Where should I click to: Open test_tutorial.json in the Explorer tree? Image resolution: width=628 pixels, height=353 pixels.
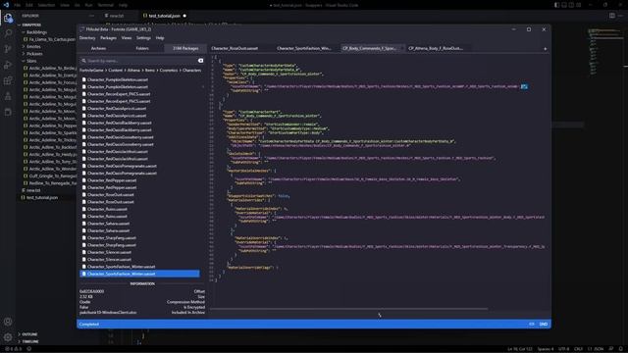tap(39, 198)
